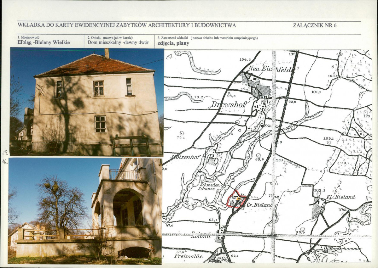
Task: Click the elevation point 109,3 on map
Action: click(328, 139)
